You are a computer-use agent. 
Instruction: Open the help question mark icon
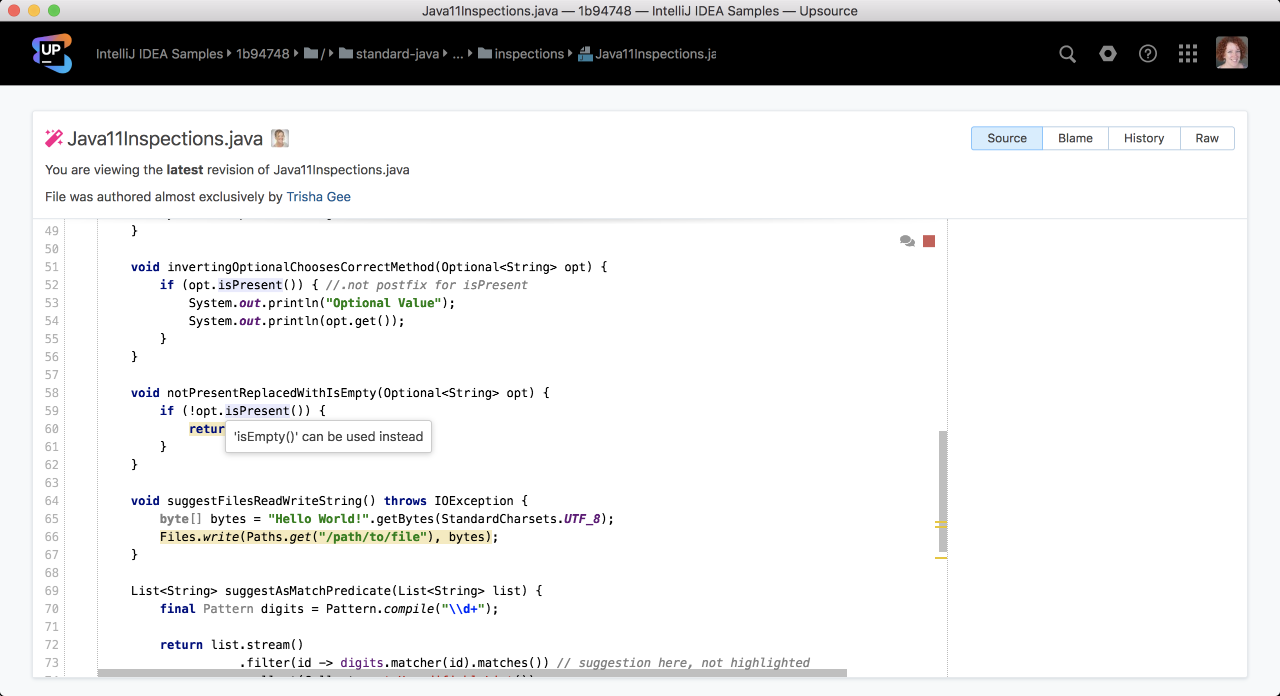pyautogui.click(x=1147, y=53)
